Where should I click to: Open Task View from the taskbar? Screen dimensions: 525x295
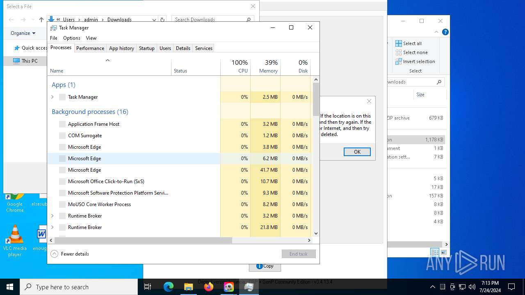point(148,287)
